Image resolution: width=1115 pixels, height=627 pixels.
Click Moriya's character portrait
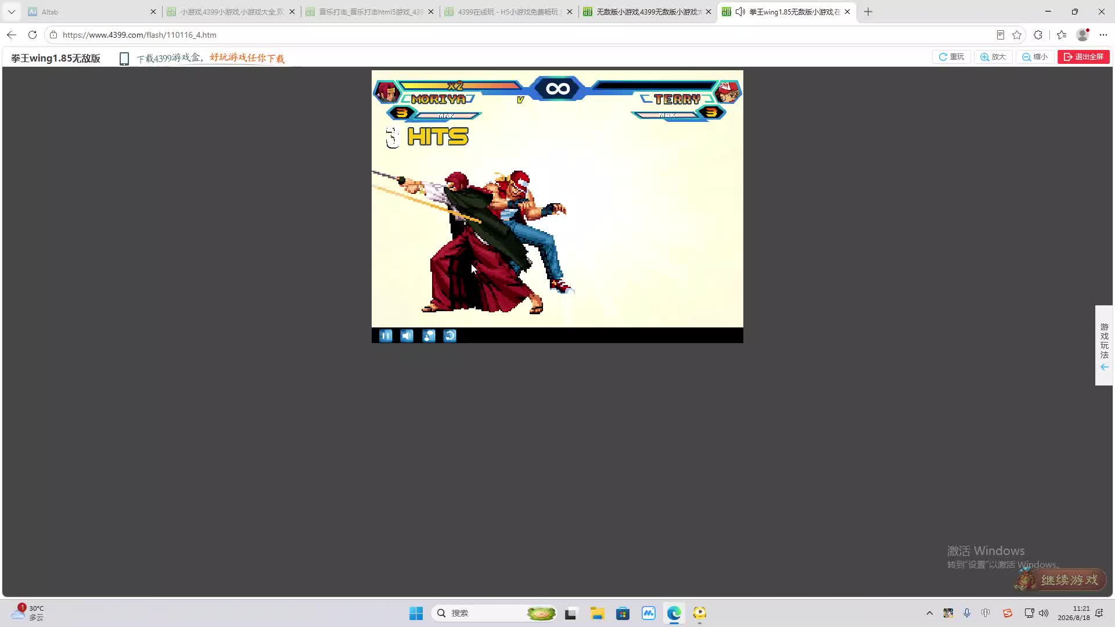387,92
